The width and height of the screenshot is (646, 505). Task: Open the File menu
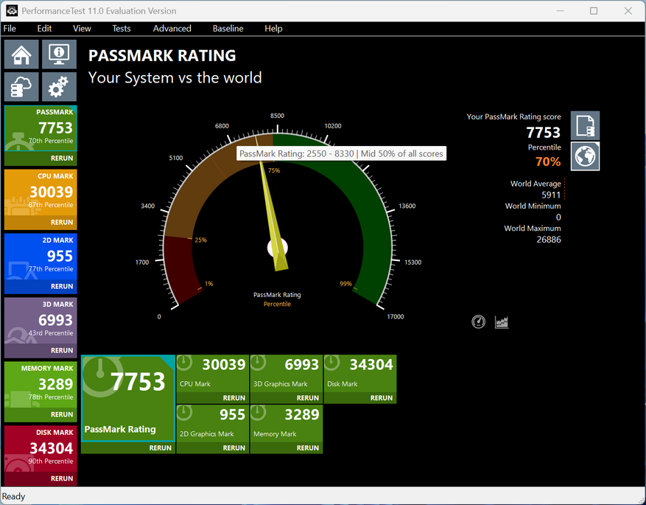pyautogui.click(x=10, y=29)
